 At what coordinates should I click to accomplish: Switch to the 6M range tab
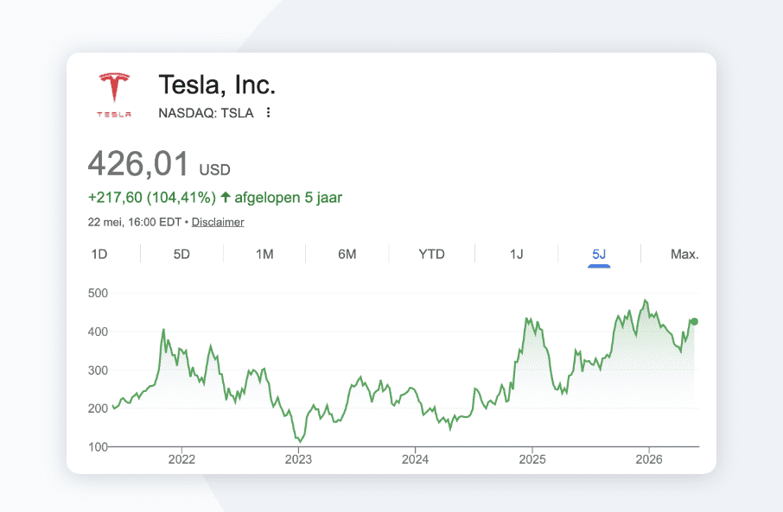click(x=347, y=254)
